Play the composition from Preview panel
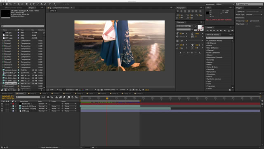This screenshot has width=264, height=149. tap(214, 31)
